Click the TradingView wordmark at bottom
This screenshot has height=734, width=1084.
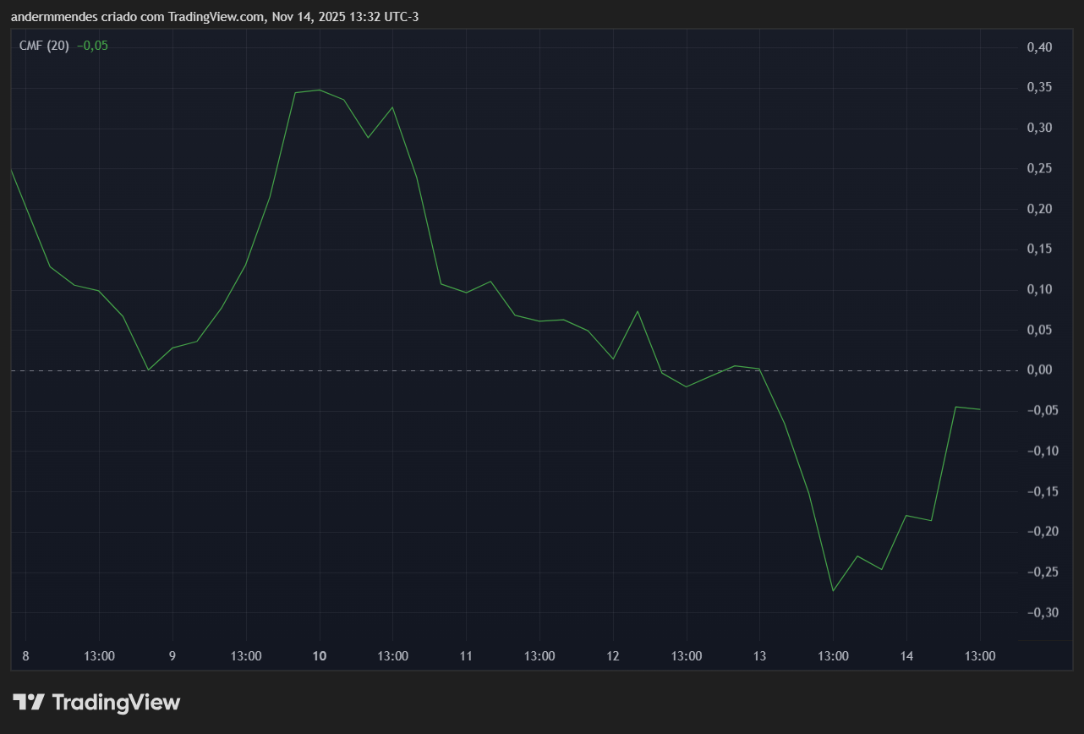[117, 702]
